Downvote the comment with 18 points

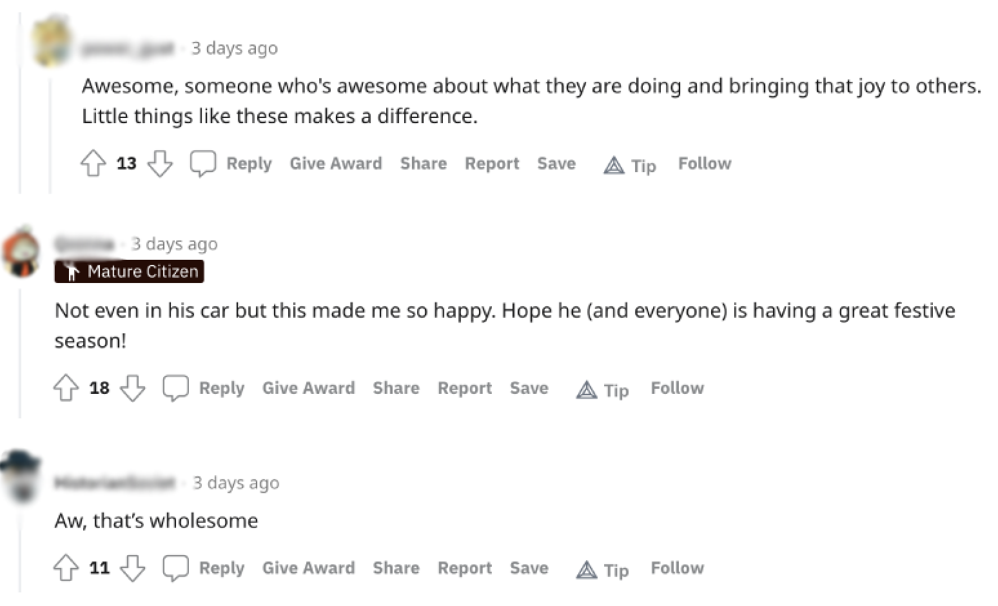point(133,388)
